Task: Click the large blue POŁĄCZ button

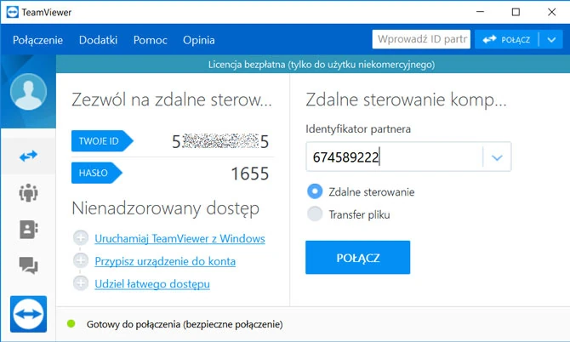Action: pos(357,257)
